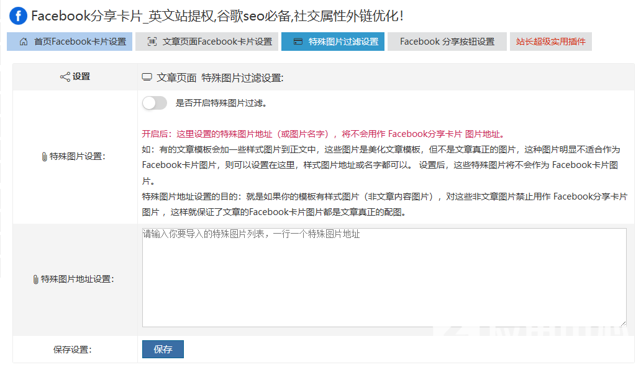
Task: Click the page title Facebook分享卡片 heading
Action: point(217,16)
